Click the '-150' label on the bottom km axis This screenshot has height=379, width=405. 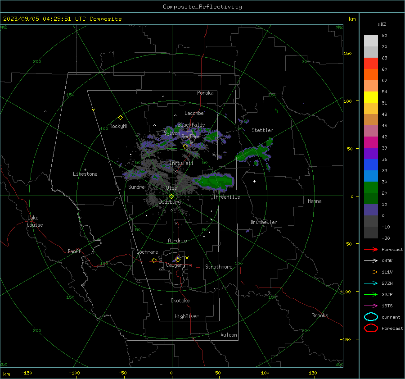click(27, 373)
